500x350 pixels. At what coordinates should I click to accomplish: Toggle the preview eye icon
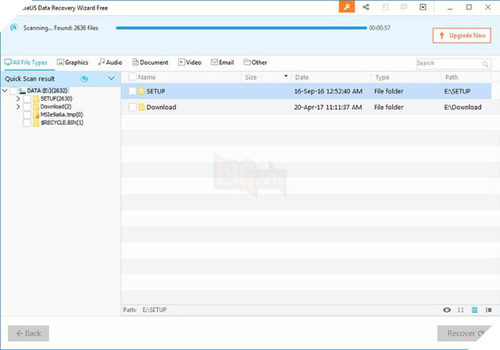pos(447,310)
